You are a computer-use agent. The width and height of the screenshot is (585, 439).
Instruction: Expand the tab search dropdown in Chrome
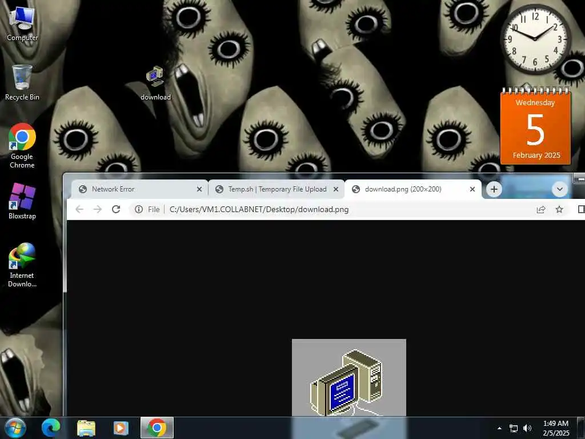coord(560,189)
